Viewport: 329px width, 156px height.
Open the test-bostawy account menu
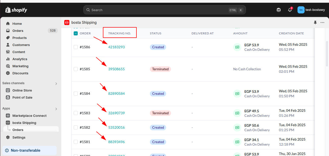311,10
